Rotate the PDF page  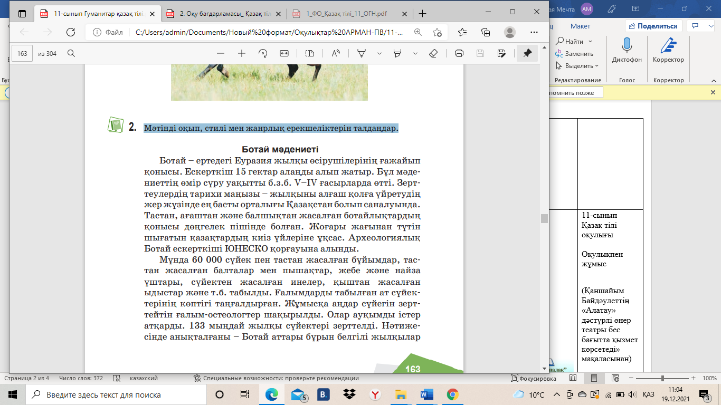pyautogui.click(x=262, y=53)
